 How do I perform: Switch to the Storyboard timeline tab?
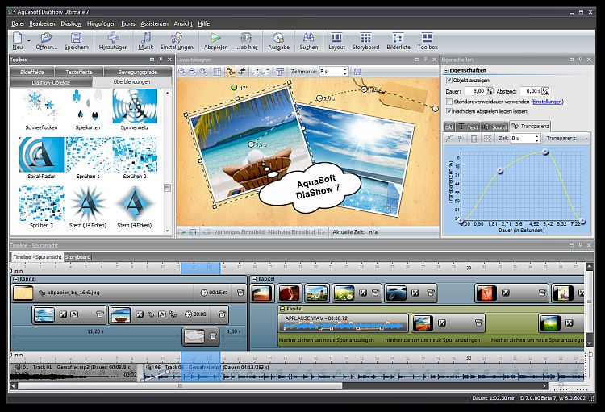coord(78,257)
